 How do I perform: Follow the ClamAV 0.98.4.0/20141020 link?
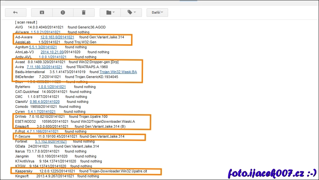(x=45, y=102)
